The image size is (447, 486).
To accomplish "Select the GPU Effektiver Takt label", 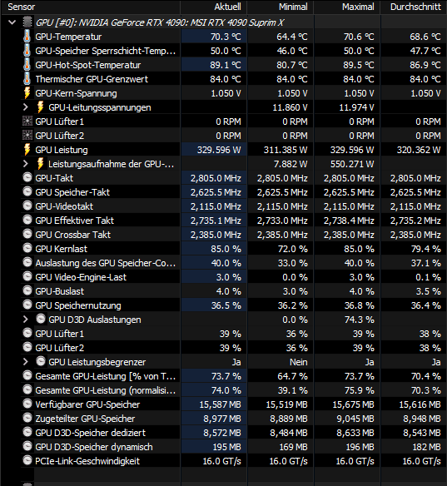I will tap(74, 221).
